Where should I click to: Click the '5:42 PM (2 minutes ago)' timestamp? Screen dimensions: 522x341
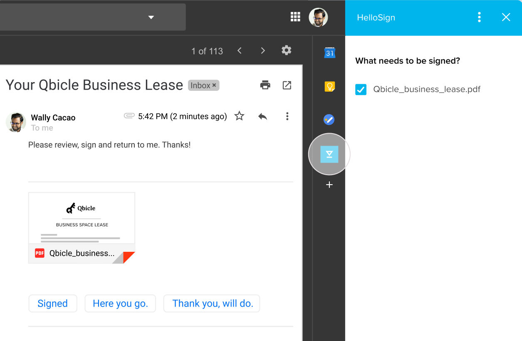[x=183, y=116]
